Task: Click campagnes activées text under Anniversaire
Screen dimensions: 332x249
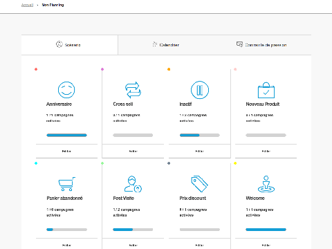Action: click(60, 118)
